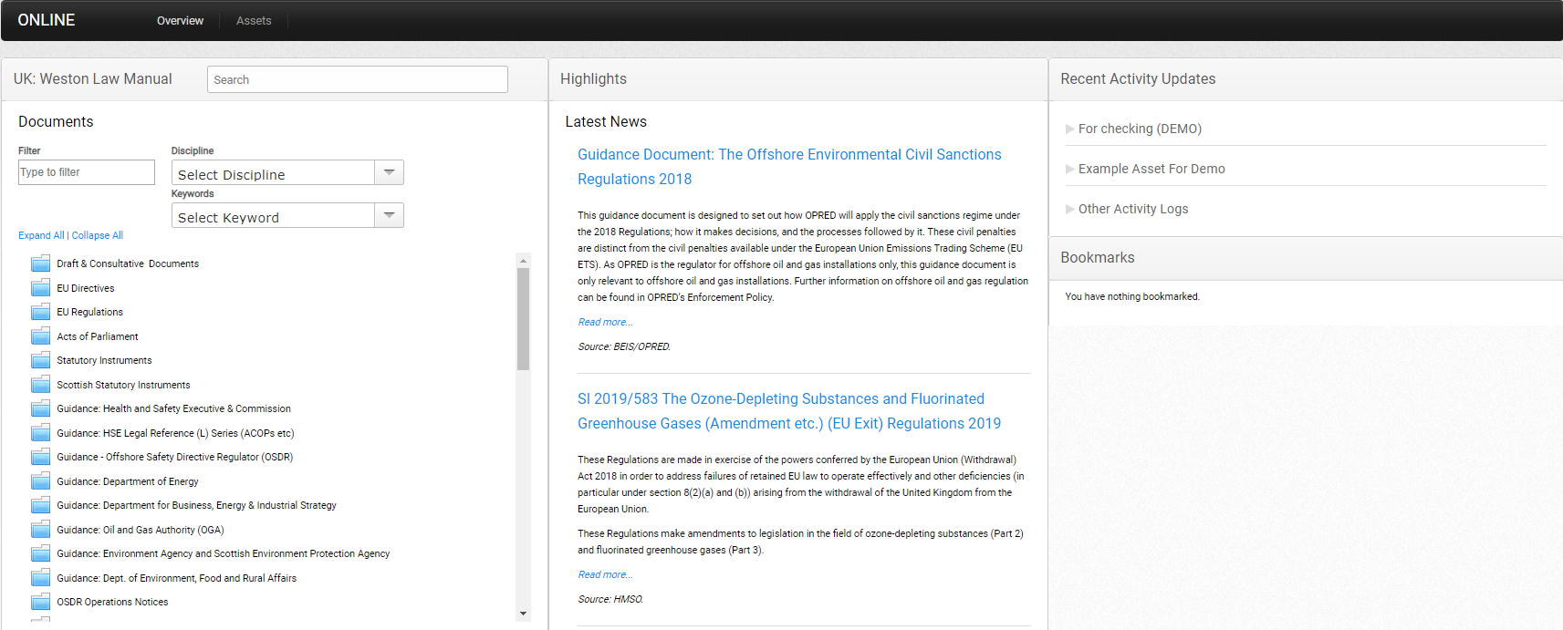The height and width of the screenshot is (630, 1563).
Task: Open the OSDR Operations Notices folder icon
Action: tap(41, 602)
